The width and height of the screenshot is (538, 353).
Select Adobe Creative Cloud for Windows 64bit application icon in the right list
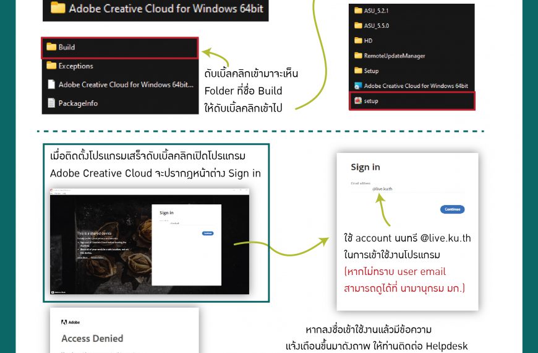tap(358, 86)
